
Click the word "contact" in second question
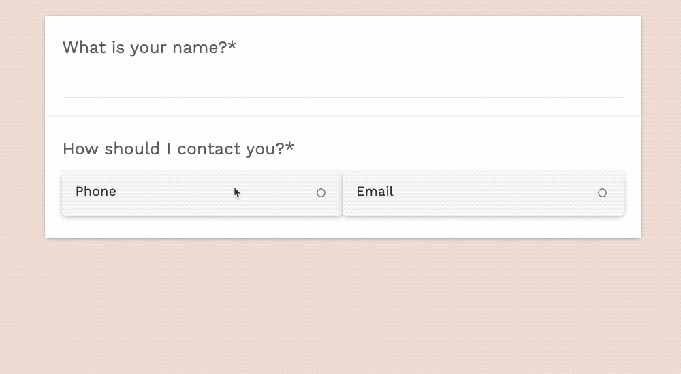pos(206,149)
